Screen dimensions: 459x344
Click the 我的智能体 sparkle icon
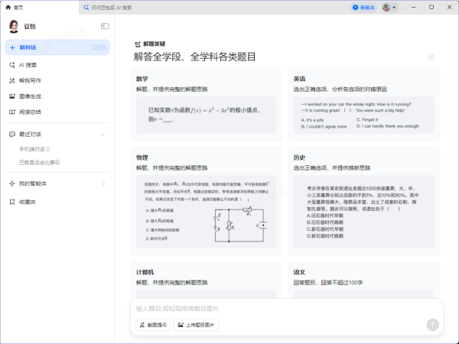[x=12, y=183]
